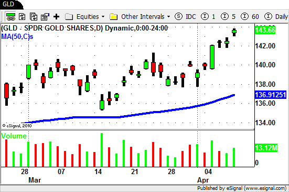Open the Published by eSignal website link
Screen dimensions: 289x192
point(242,188)
